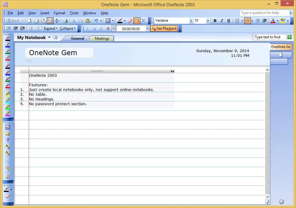
Task: Toggle the Bullets list button
Action: (237, 21)
